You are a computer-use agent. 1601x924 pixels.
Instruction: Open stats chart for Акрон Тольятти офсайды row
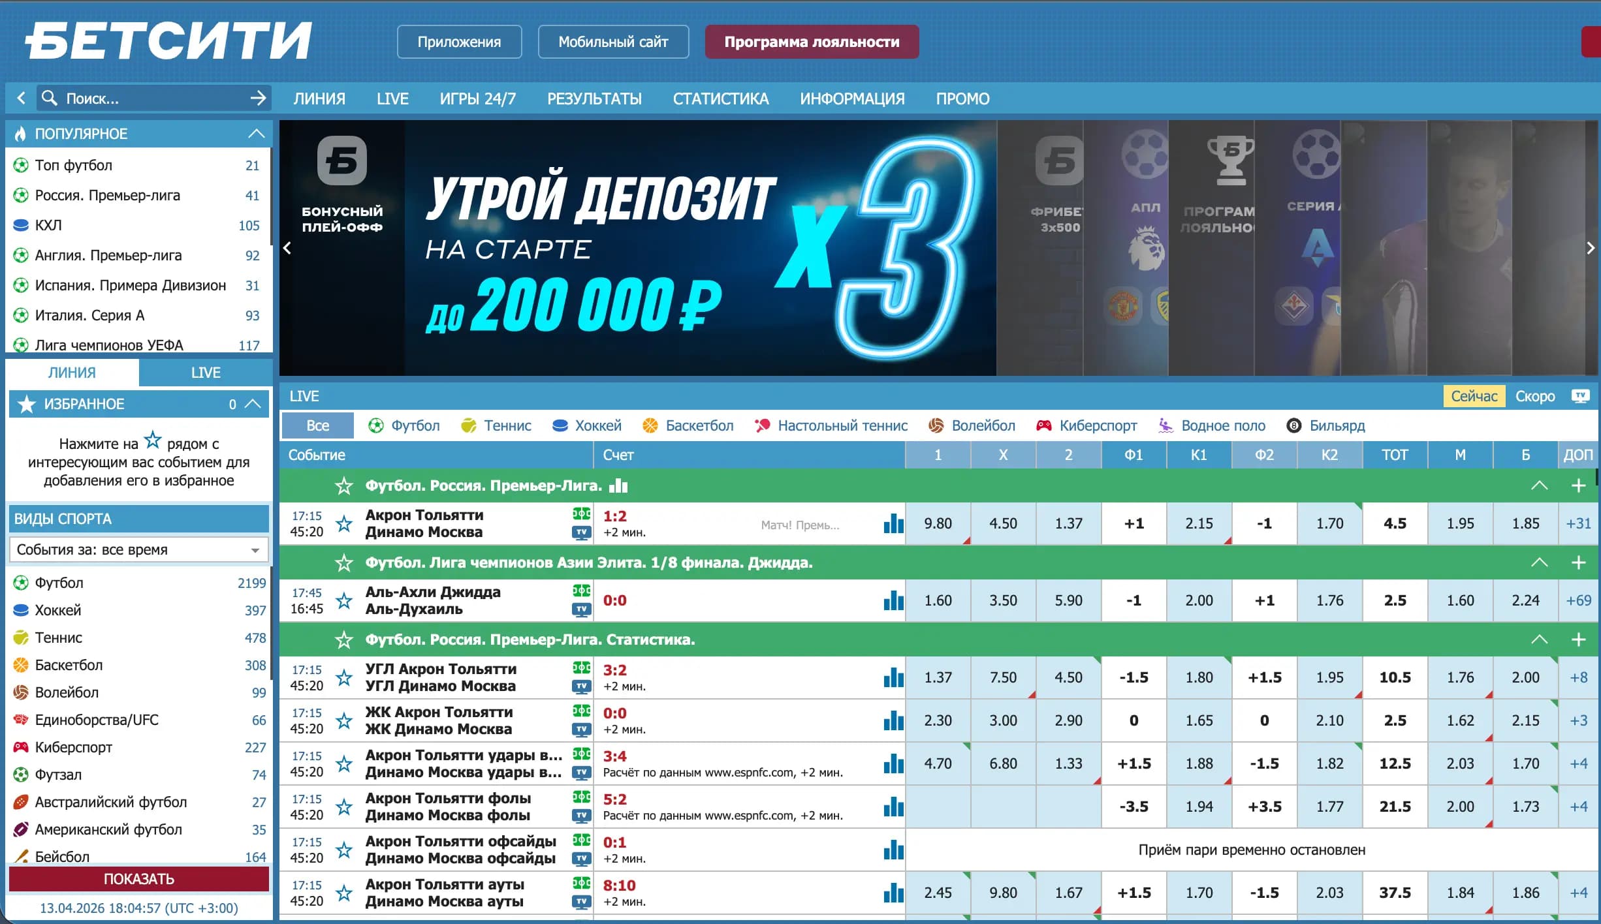[x=893, y=850]
